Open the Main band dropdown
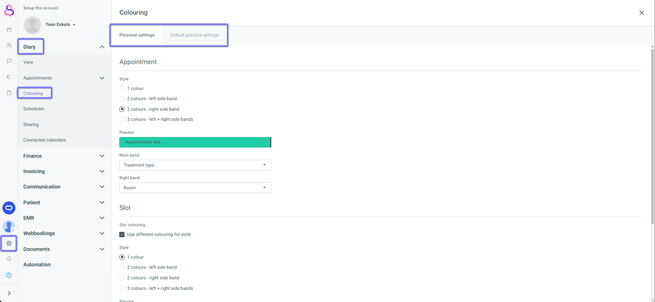655x302 pixels. click(x=195, y=165)
